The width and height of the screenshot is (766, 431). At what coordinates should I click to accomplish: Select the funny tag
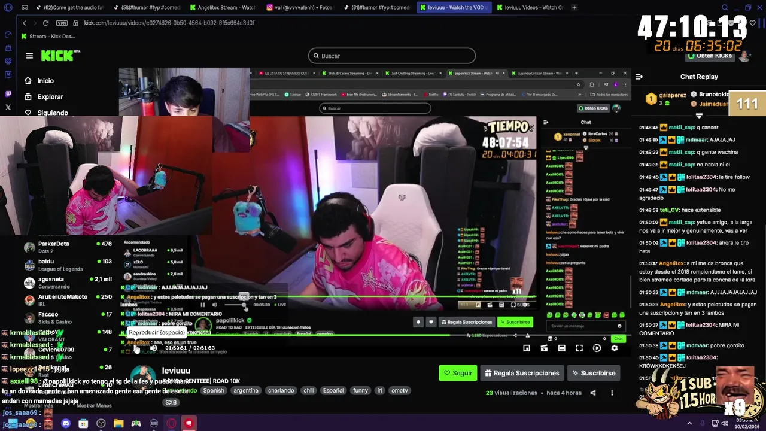360,390
